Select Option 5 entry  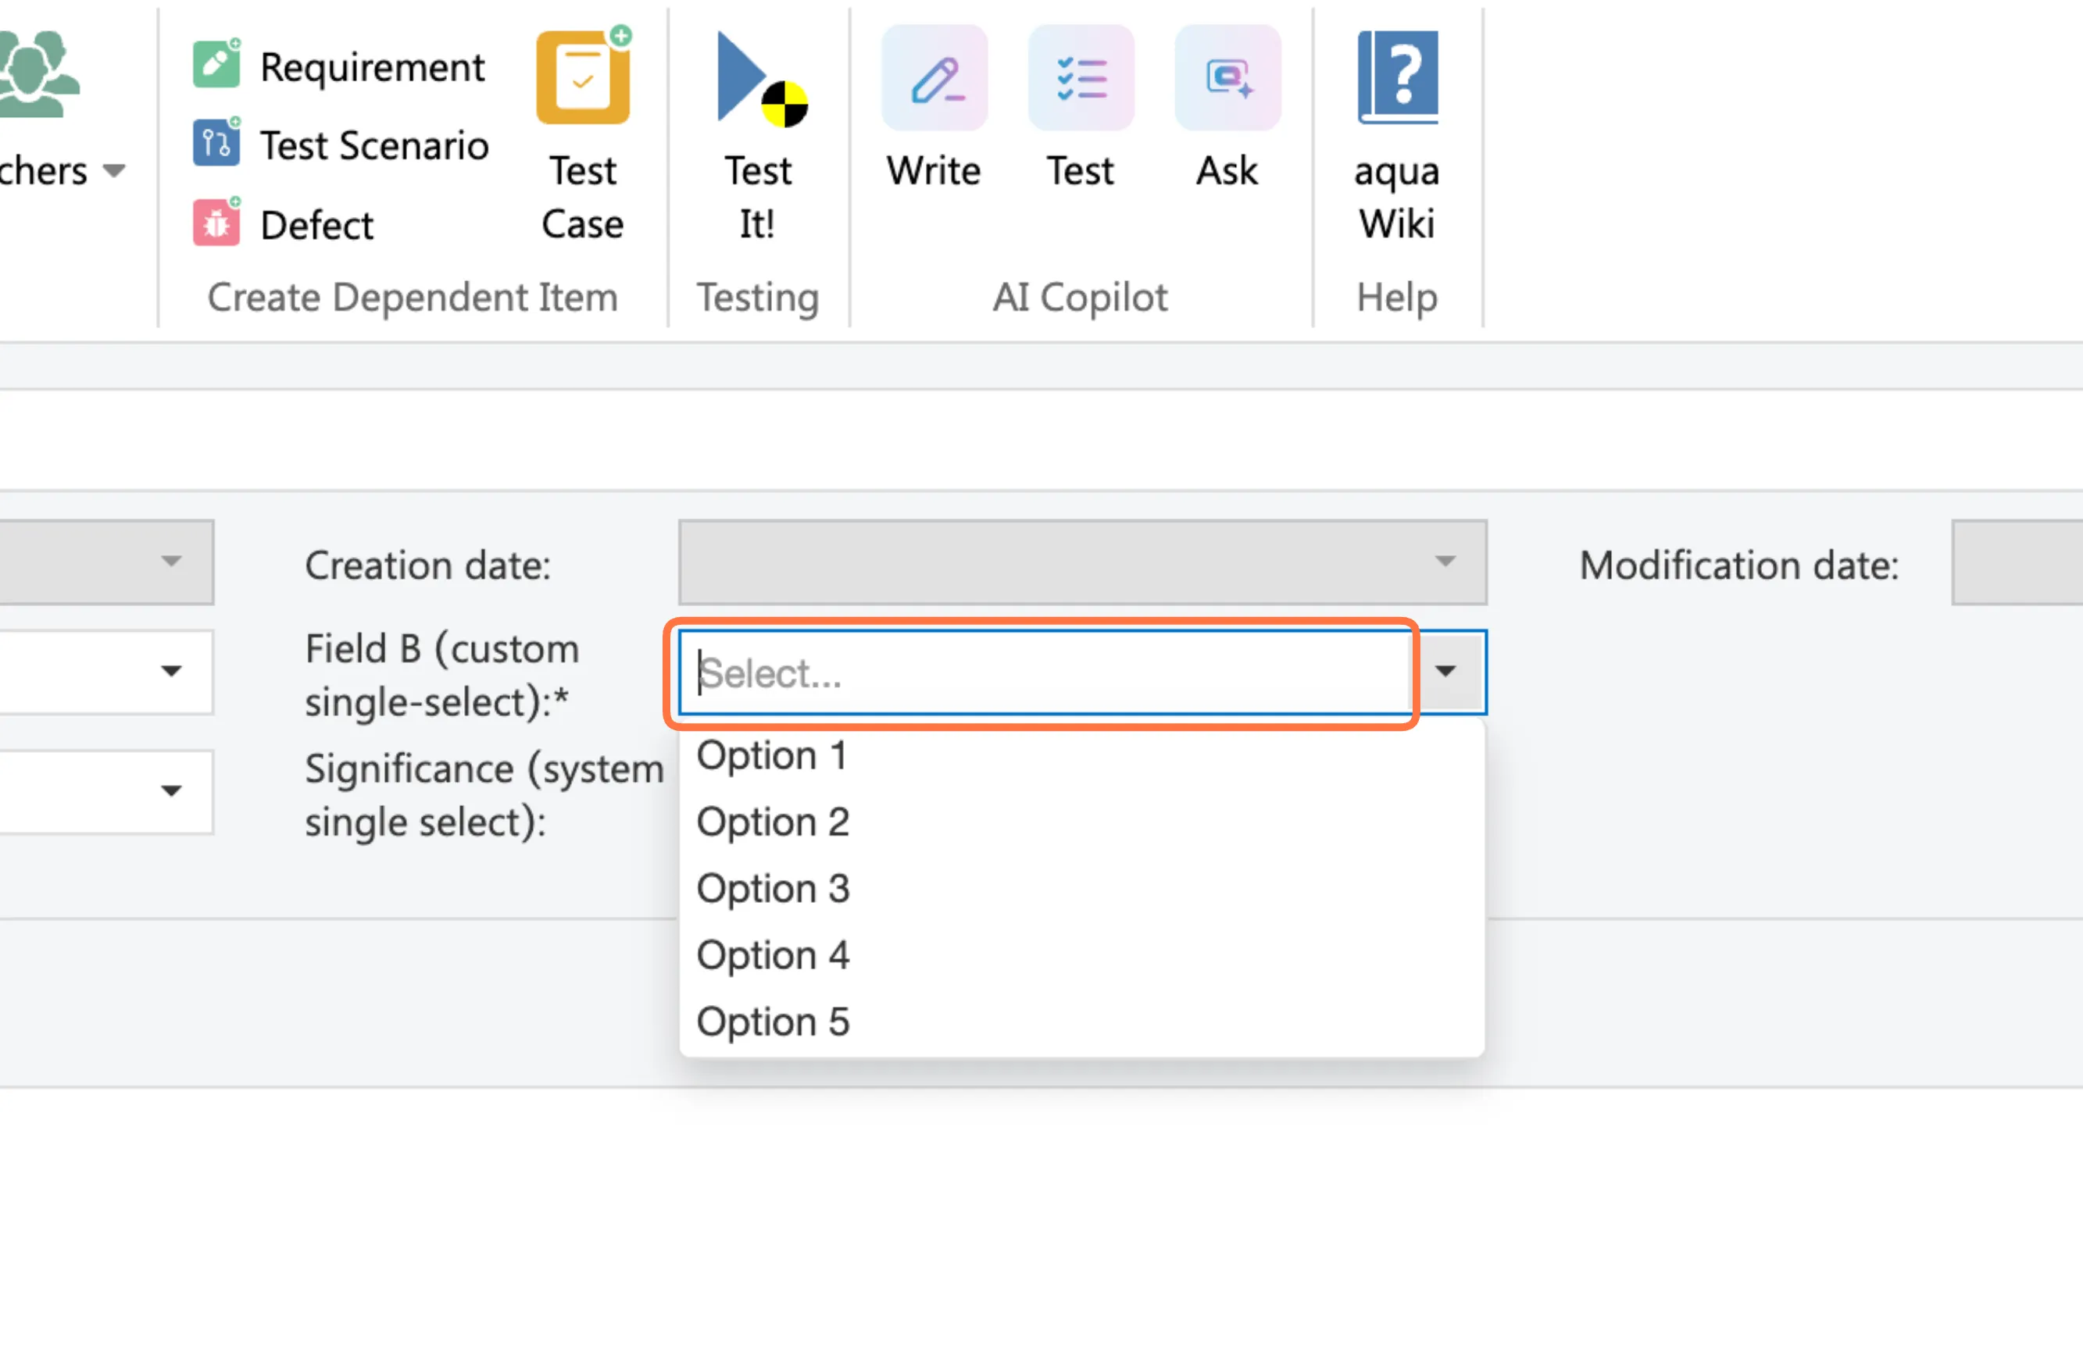coord(772,1022)
